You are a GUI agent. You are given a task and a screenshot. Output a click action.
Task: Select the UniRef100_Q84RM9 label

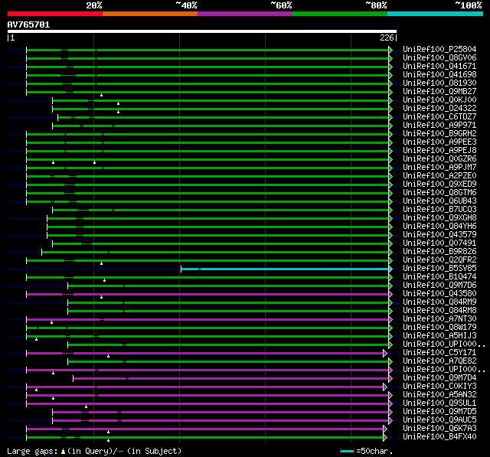439,302
